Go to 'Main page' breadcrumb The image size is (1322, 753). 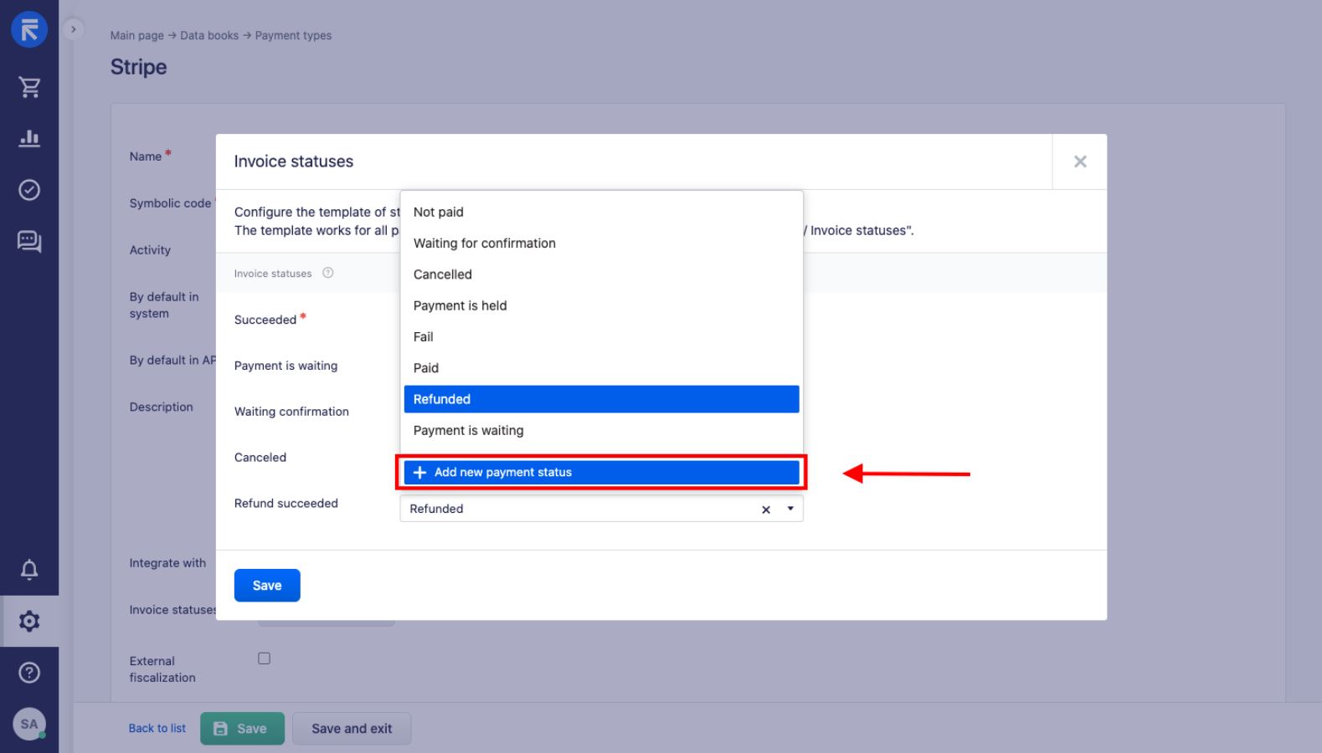pos(137,35)
